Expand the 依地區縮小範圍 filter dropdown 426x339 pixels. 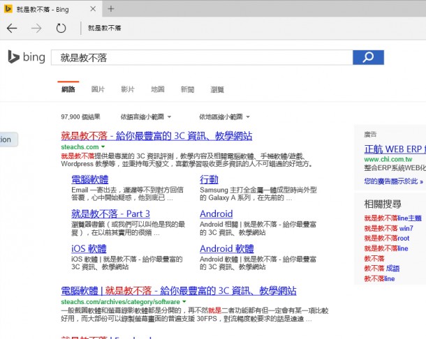coord(224,116)
